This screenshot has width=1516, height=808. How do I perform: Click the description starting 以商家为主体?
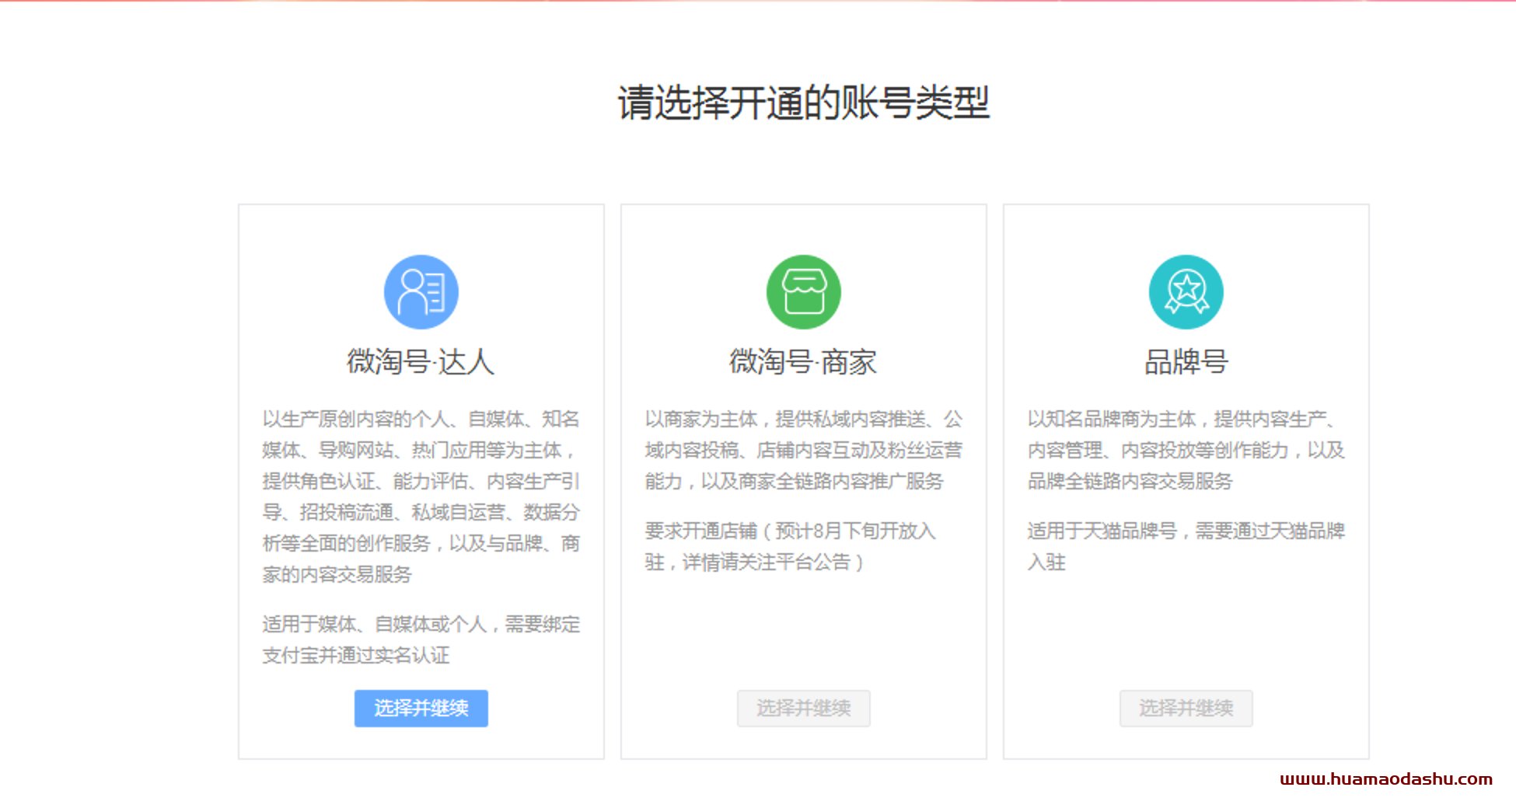click(x=804, y=450)
